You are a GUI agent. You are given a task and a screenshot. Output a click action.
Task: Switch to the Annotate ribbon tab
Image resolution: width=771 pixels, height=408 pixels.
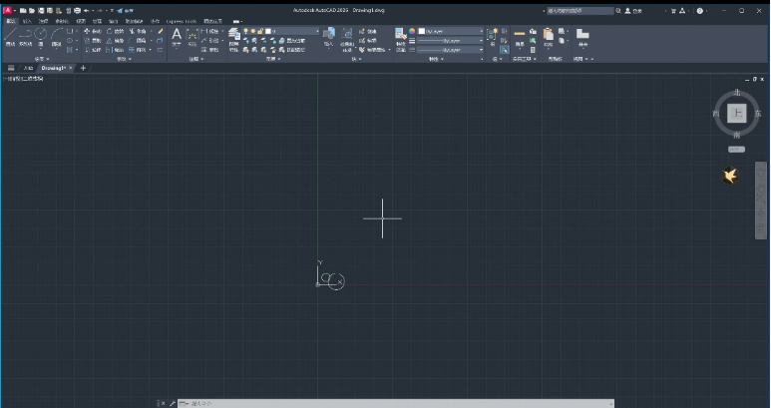(44, 21)
